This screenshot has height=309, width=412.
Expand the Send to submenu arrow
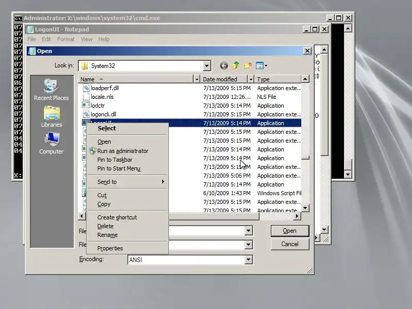point(163,182)
